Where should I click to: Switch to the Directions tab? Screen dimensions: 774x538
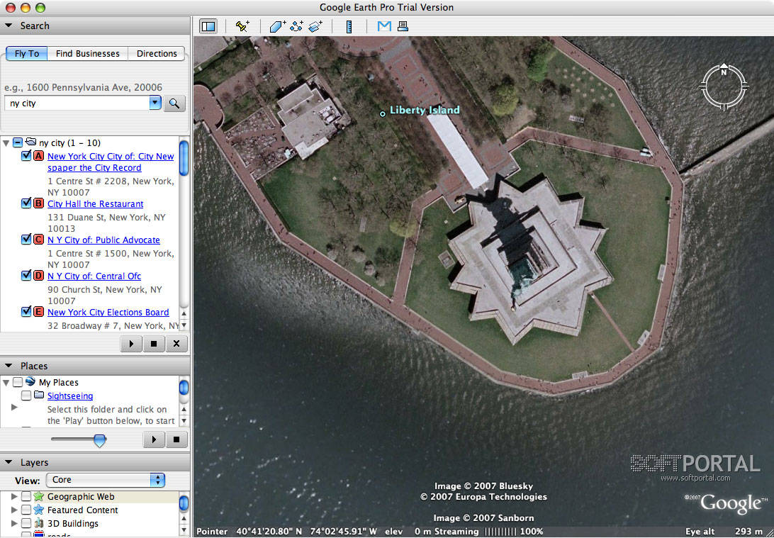[x=157, y=53]
